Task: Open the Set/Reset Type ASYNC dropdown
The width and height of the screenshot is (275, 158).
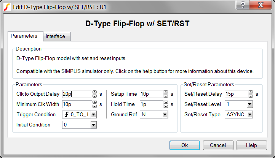Action: [250, 115]
